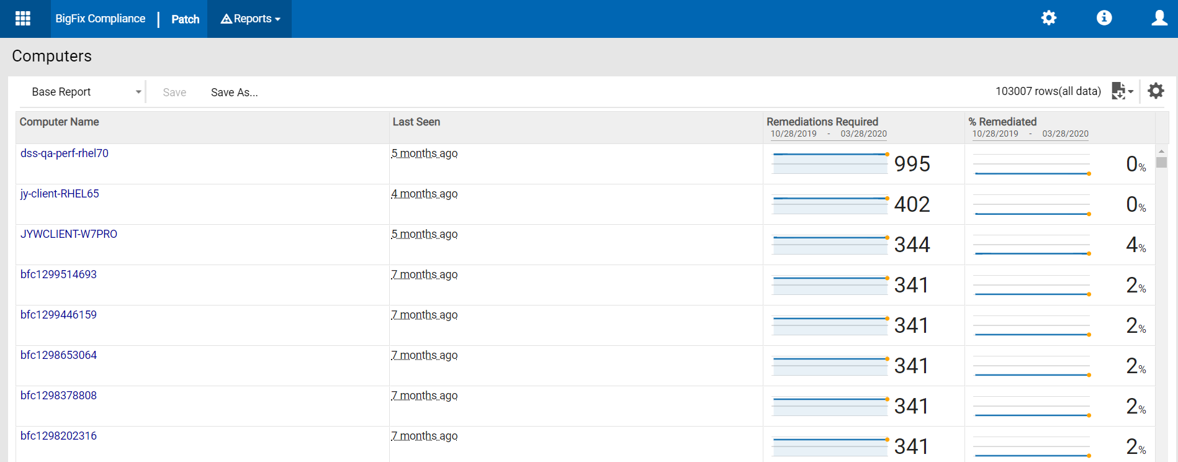Open the user account icon
The image size is (1178, 462).
[x=1159, y=18]
